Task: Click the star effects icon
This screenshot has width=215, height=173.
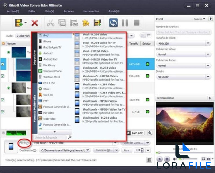Action: (86, 23)
